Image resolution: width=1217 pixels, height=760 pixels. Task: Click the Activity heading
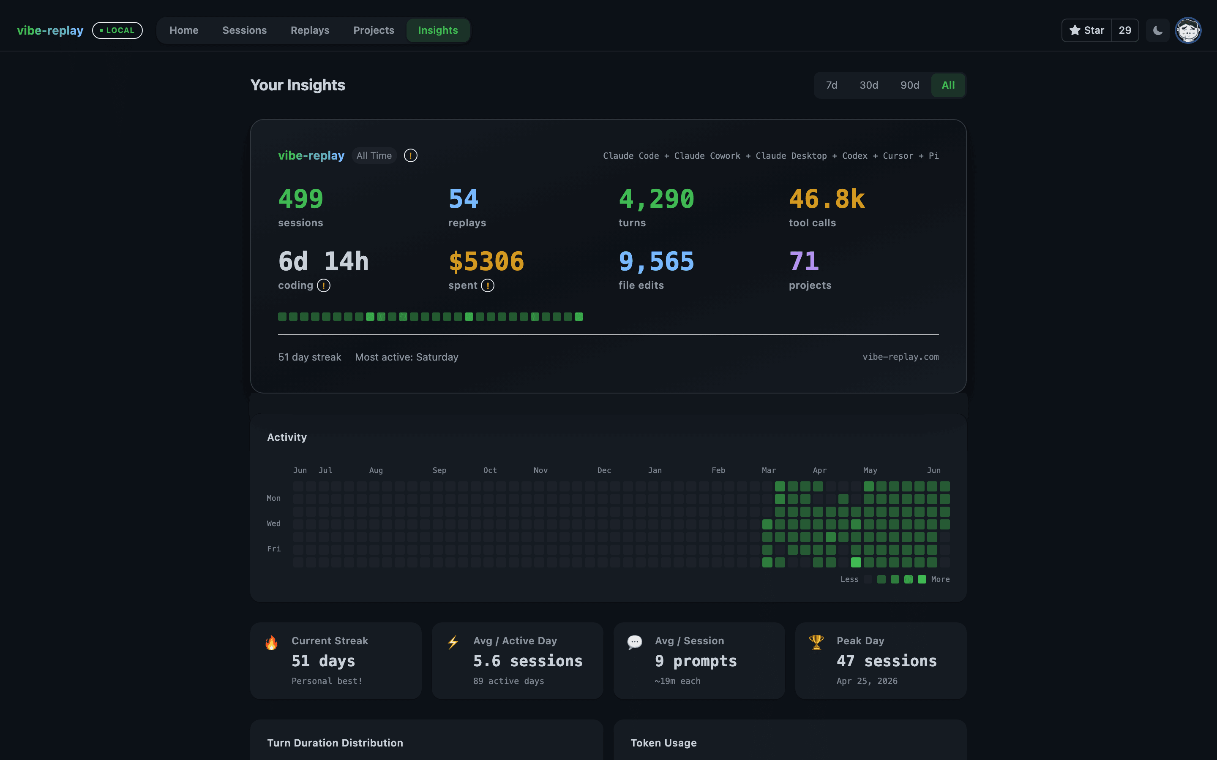[287, 437]
